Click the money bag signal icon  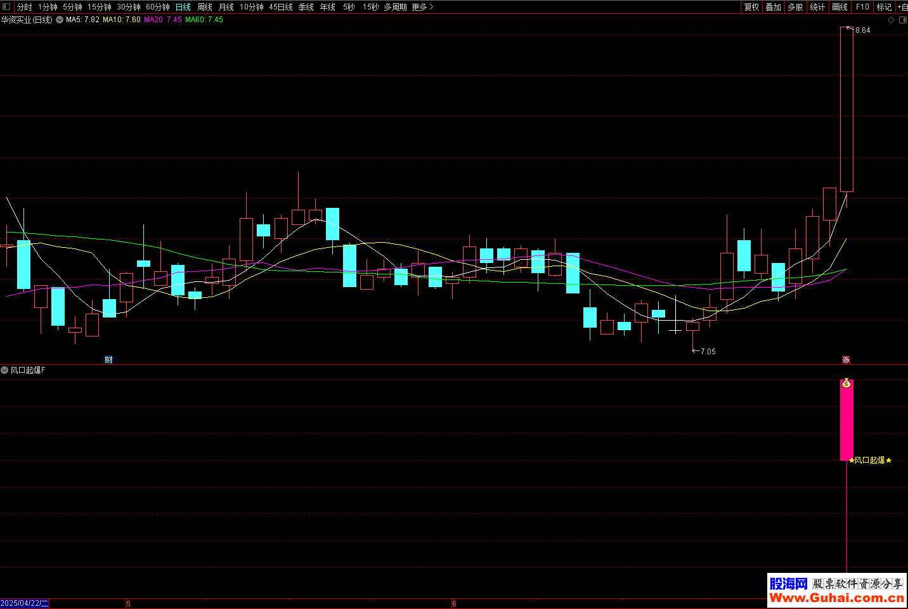(x=846, y=383)
